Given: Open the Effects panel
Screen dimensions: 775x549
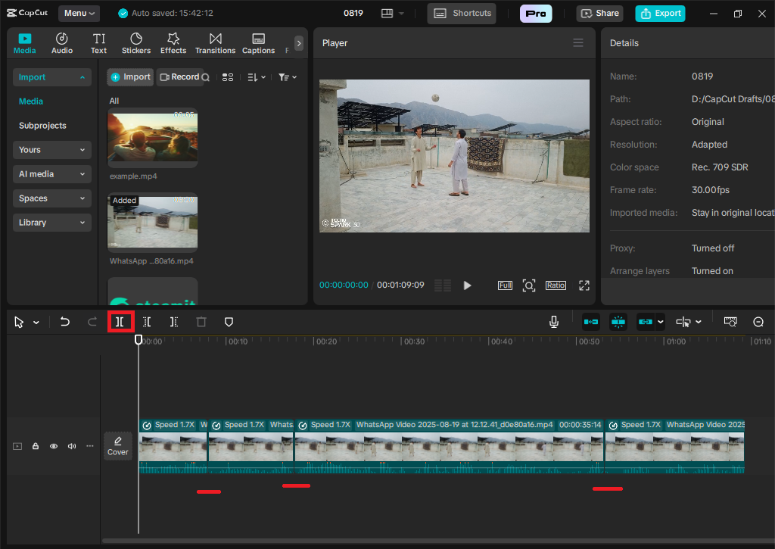Looking at the screenshot, I should (173, 43).
